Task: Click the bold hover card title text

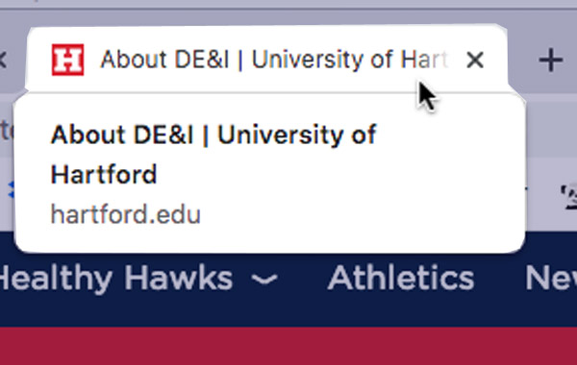Action: click(213, 155)
